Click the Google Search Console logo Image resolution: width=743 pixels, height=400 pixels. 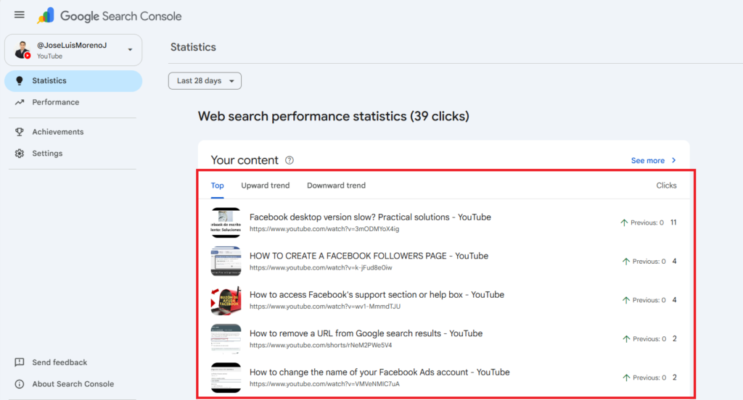coord(109,16)
